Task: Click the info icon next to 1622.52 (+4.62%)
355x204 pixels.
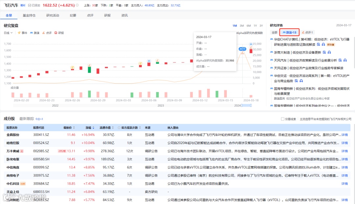Action: [x=77, y=5]
